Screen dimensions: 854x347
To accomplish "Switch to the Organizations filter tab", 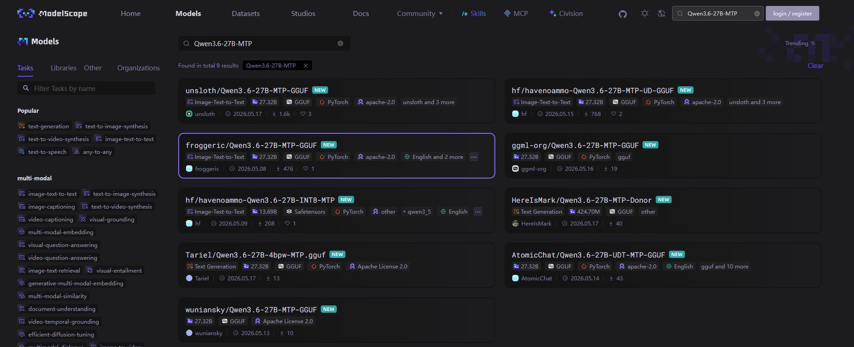I will (x=138, y=68).
